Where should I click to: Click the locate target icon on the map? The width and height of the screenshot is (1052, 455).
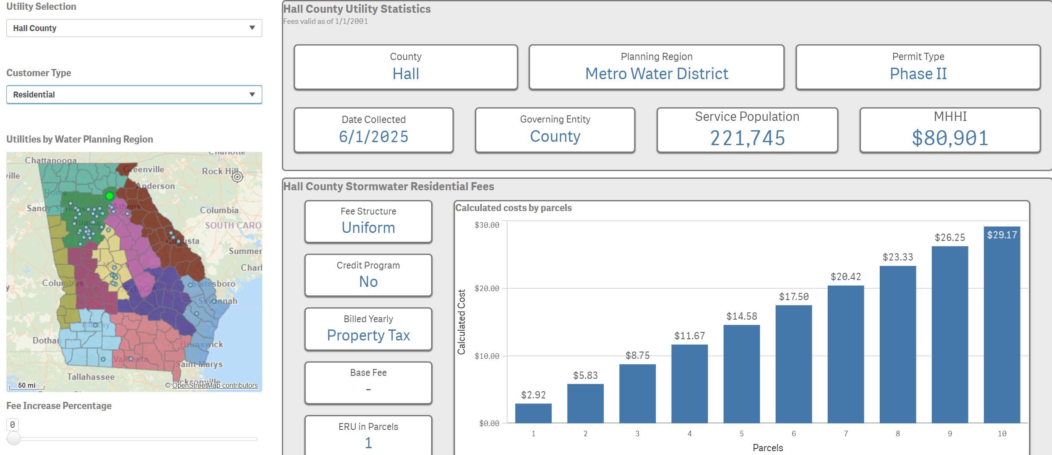click(x=238, y=176)
